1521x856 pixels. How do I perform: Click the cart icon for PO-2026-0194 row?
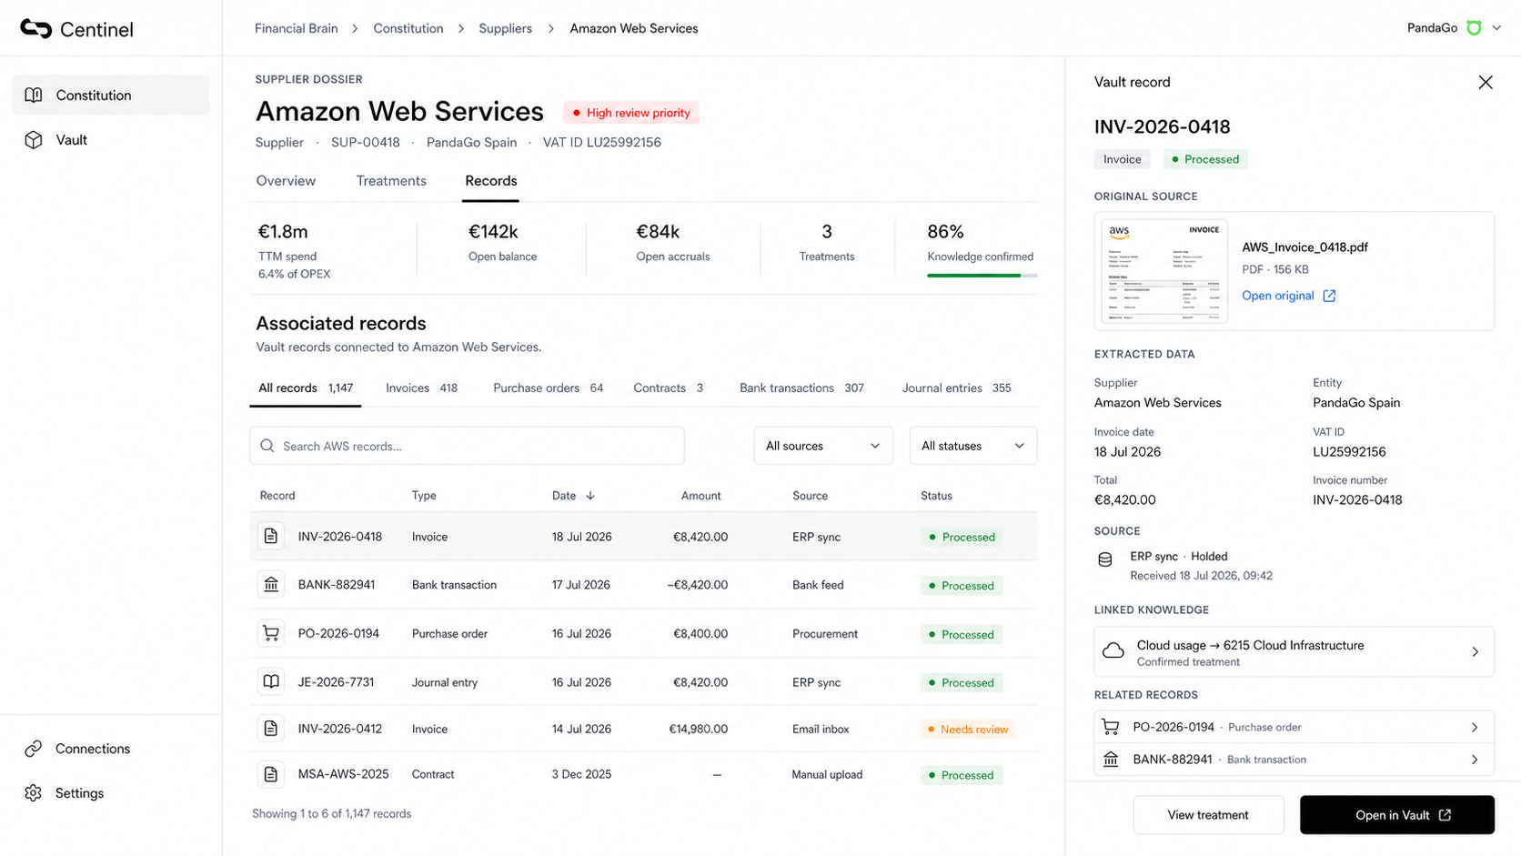pyautogui.click(x=271, y=633)
